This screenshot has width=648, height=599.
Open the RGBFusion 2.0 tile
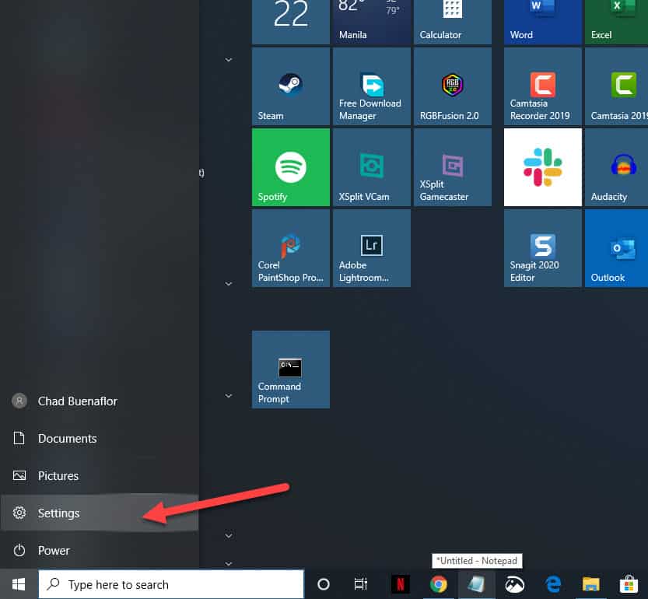tap(453, 86)
